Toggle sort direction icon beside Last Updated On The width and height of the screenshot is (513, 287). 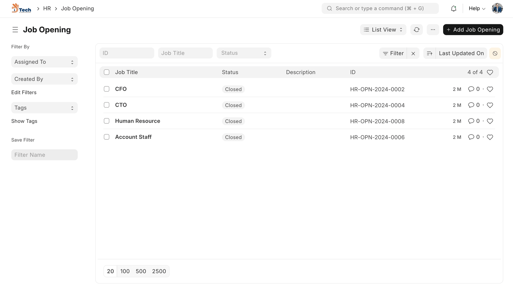tap(430, 53)
